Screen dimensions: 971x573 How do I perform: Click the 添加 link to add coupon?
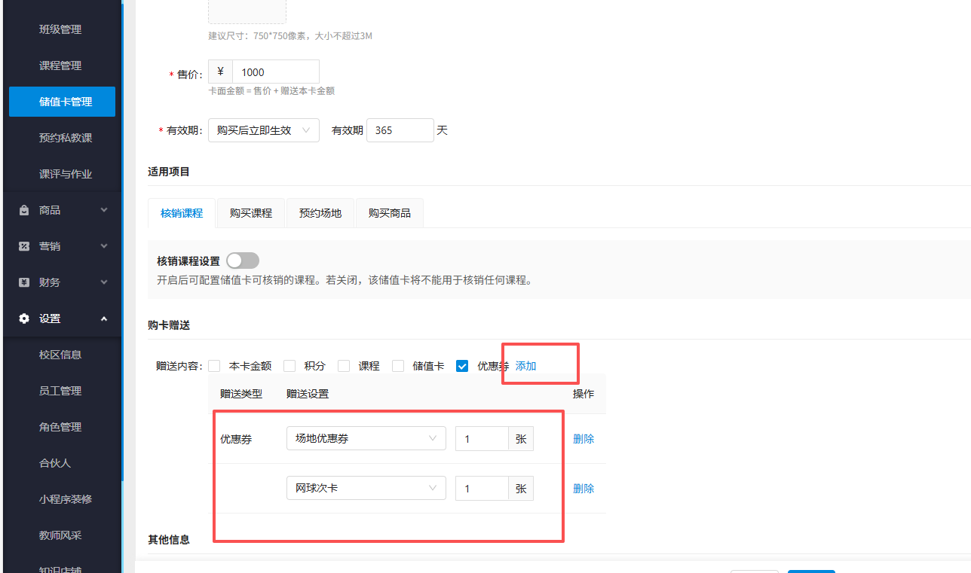click(x=525, y=365)
